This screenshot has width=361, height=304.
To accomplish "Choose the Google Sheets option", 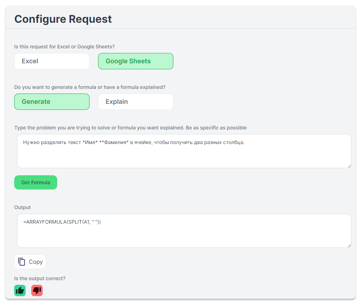I will click(135, 61).
